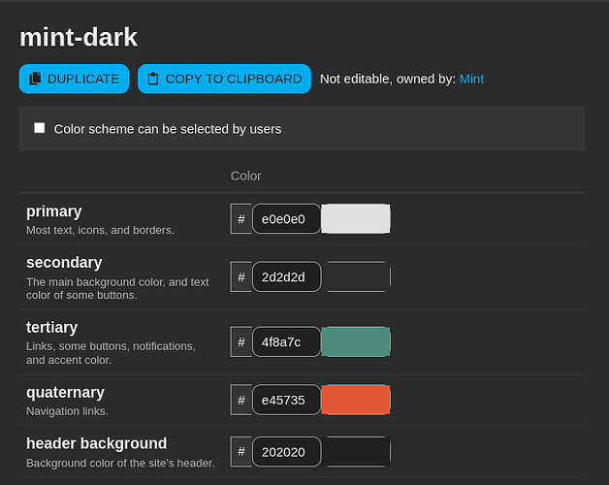Click the clipboard icon in Copy to Clipboard
Viewport: 609px width, 485px height.
(153, 79)
